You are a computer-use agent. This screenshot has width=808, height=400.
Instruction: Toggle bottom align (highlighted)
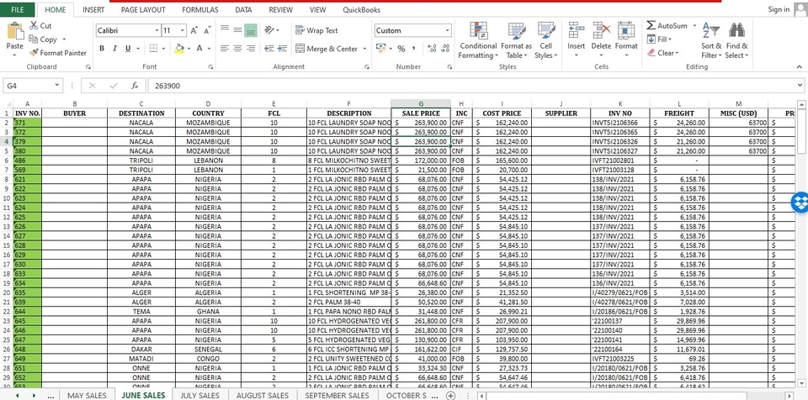pyautogui.click(x=251, y=30)
